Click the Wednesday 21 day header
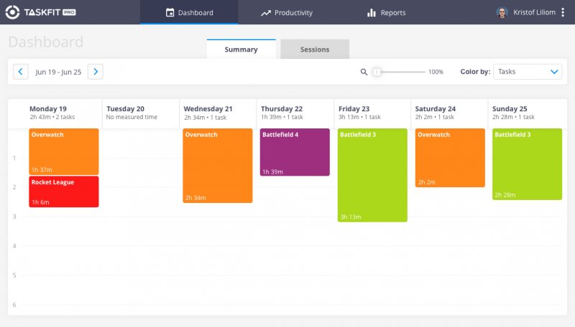The image size is (575, 327). click(208, 108)
